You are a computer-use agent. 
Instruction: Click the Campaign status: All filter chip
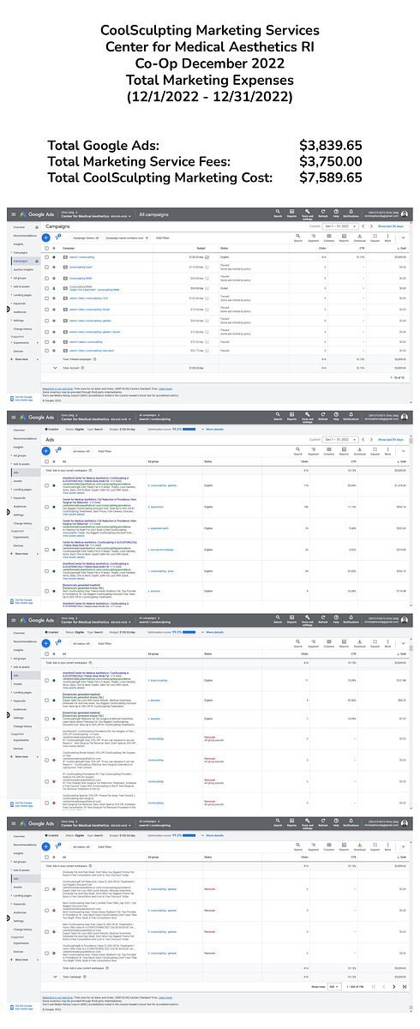pos(86,238)
